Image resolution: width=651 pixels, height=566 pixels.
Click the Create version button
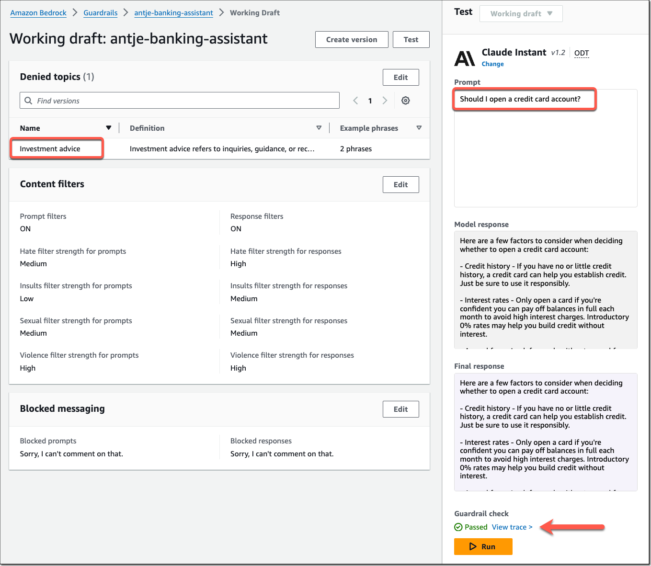(352, 40)
